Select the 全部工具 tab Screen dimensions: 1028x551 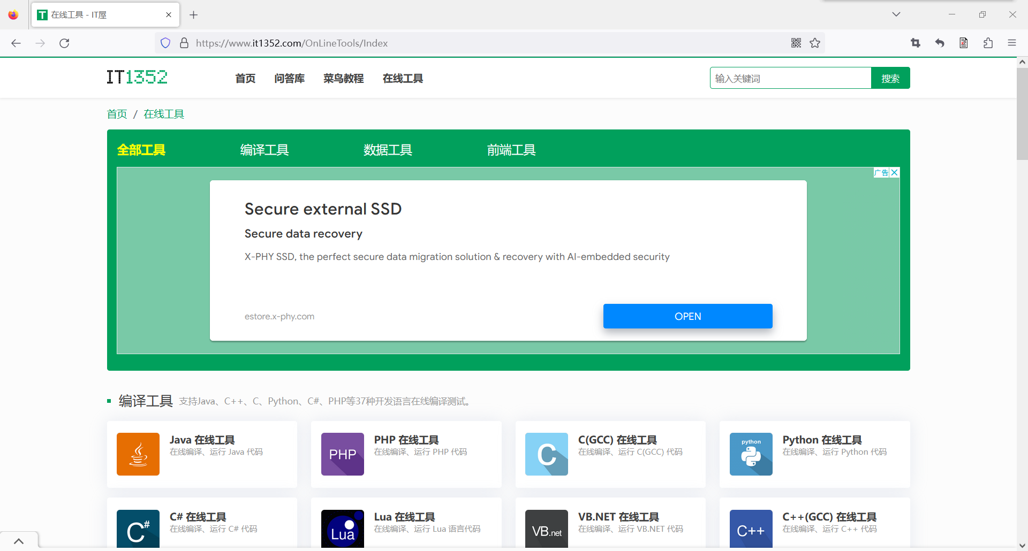[x=141, y=150]
